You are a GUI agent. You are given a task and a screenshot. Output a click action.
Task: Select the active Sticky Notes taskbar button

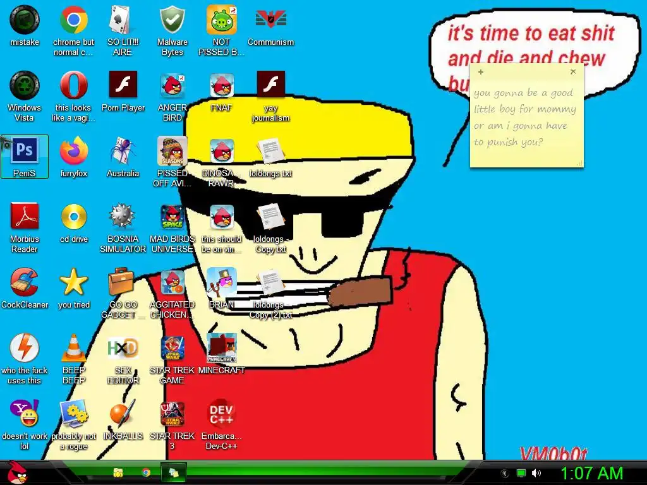(x=173, y=472)
